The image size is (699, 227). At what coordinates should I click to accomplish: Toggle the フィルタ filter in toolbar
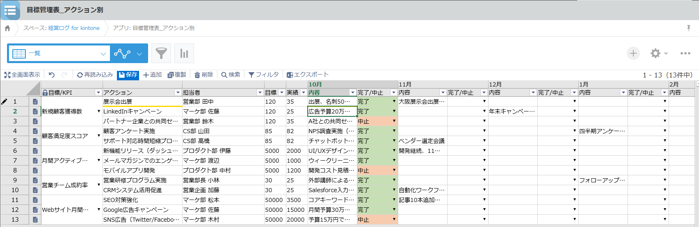click(x=263, y=75)
